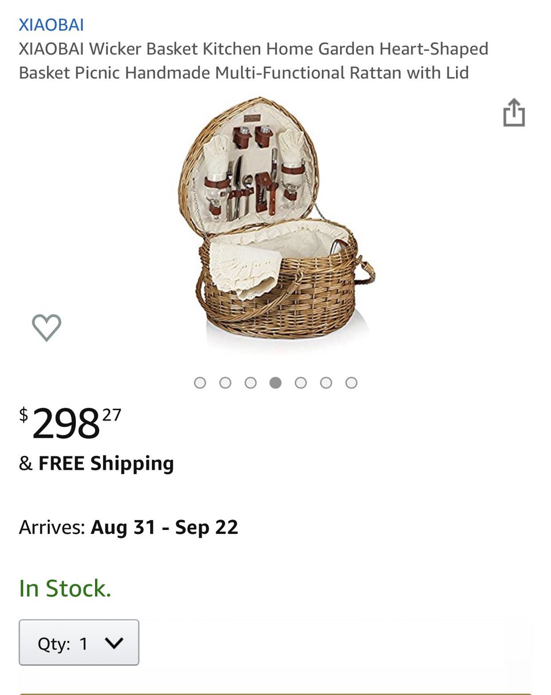Show the third carousel image dot

point(250,383)
